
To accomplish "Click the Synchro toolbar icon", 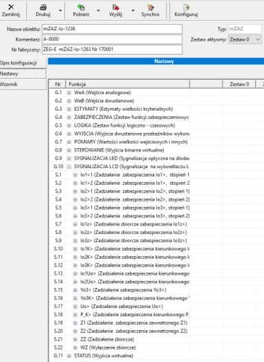I will (151, 7).
